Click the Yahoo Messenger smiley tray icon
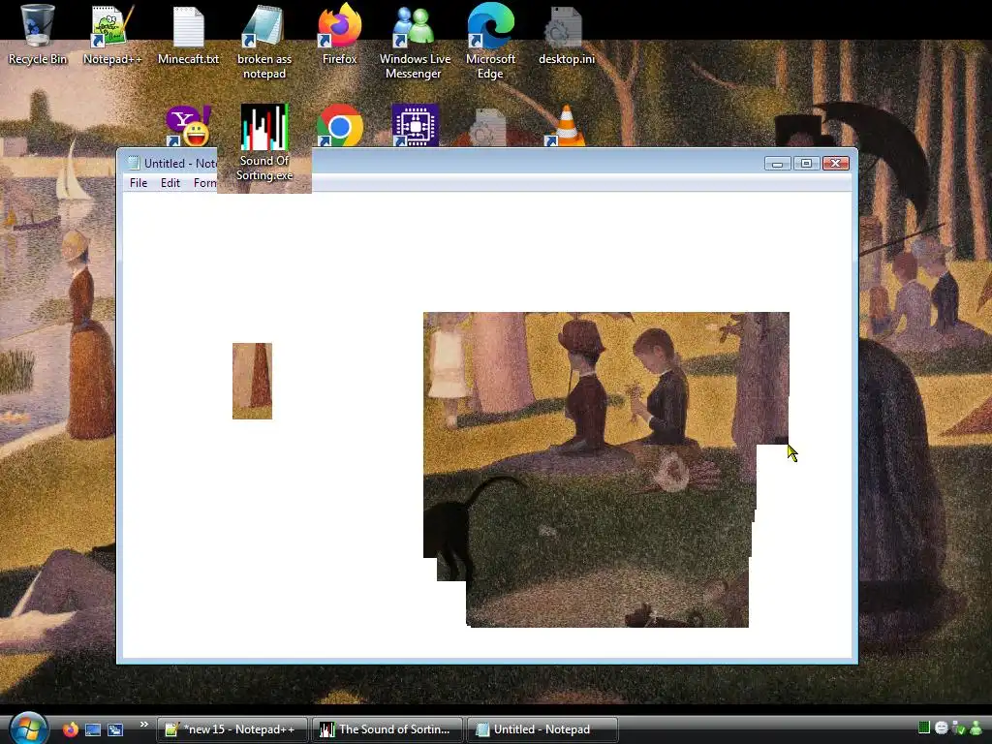Screen dimensions: 992x744 point(942,728)
